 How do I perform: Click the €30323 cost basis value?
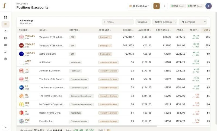(x=167, y=37)
